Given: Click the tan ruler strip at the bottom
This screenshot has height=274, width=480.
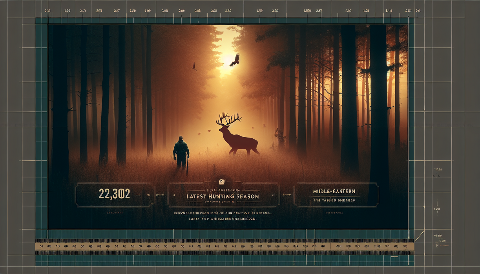Looking at the screenshot, I should click(x=224, y=246).
